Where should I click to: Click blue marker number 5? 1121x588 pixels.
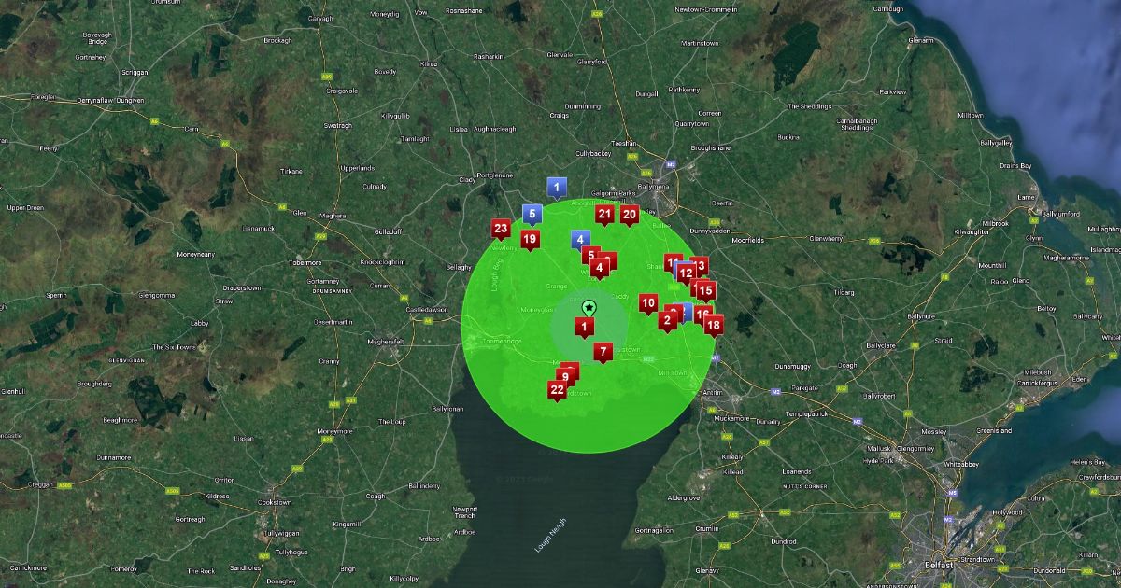532,214
